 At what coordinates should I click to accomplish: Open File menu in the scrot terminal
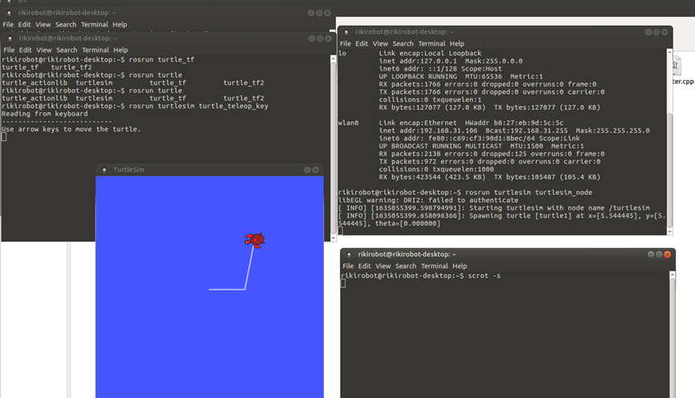pos(348,266)
